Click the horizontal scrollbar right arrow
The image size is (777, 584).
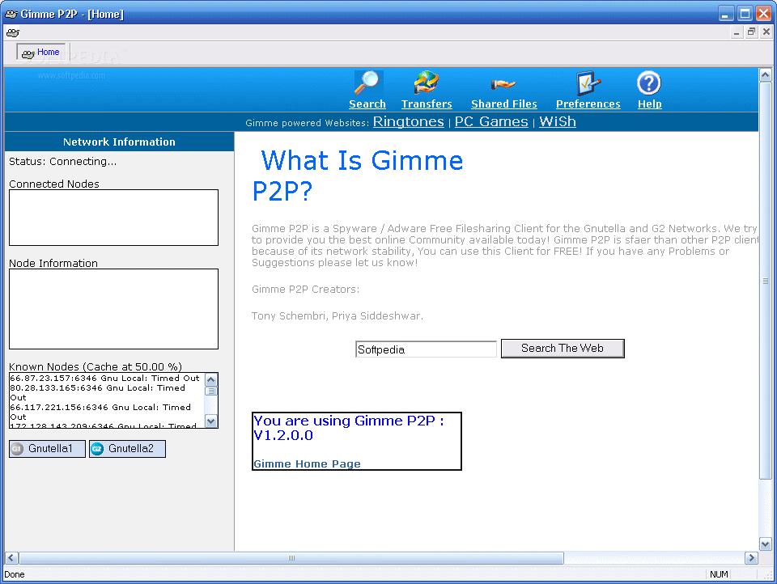(x=751, y=558)
